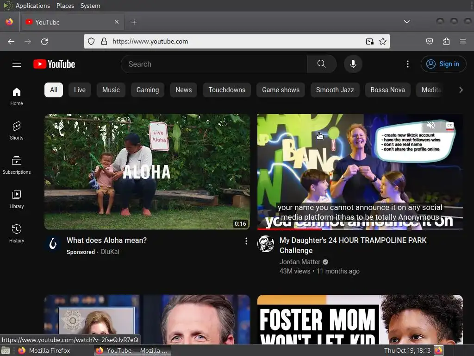Select the Bossa Nova chip
The image size is (474, 356).
(x=387, y=90)
